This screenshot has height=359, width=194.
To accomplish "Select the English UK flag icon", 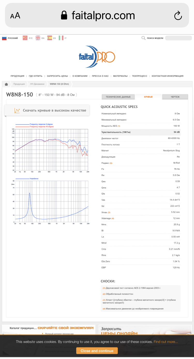I will click(x=38, y=38).
